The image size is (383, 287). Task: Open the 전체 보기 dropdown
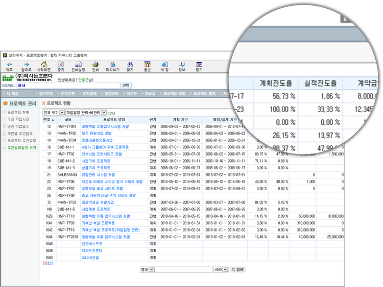click(x=54, y=113)
